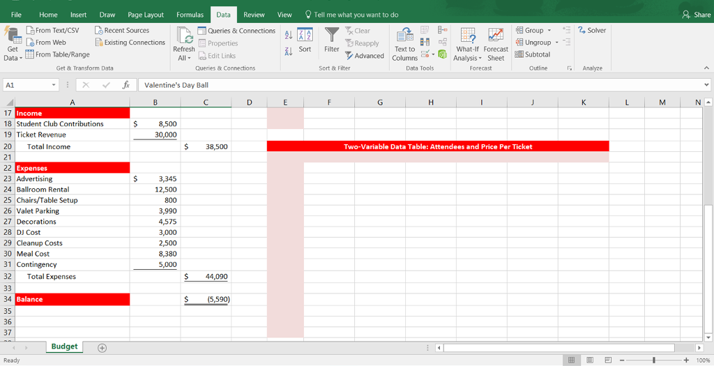Choose From Table/Range import

click(x=57, y=54)
